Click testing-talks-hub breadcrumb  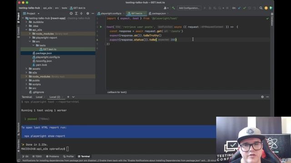click(x=29, y=8)
